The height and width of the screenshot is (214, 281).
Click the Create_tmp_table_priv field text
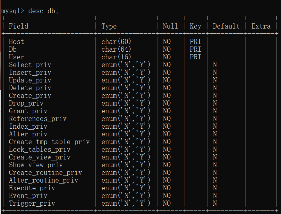click(x=49, y=142)
